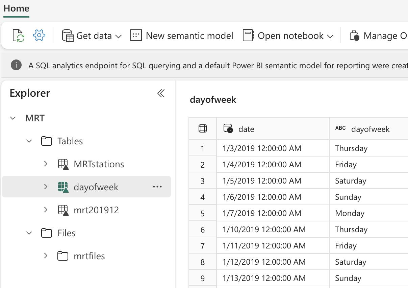Click the dayofweek column header

[x=370, y=129]
